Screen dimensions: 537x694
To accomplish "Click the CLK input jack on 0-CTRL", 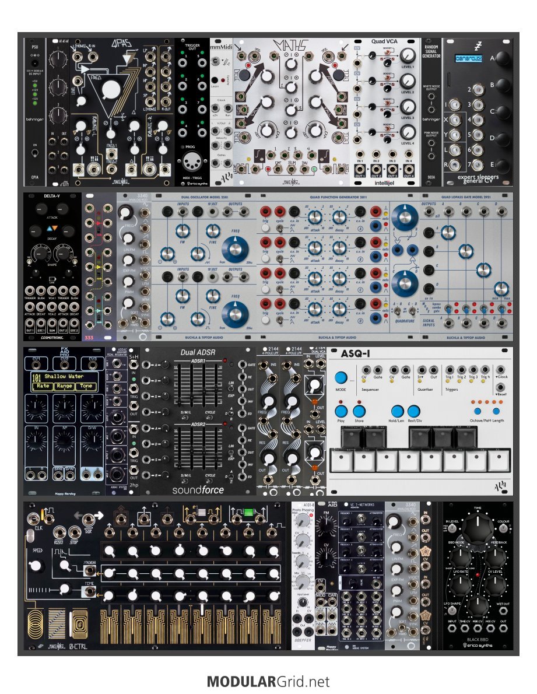I will tap(33, 519).
